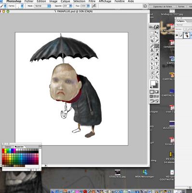Open the Photoshop application menu
Image resolution: width=192 pixels, height=193 pixels.
14,1
